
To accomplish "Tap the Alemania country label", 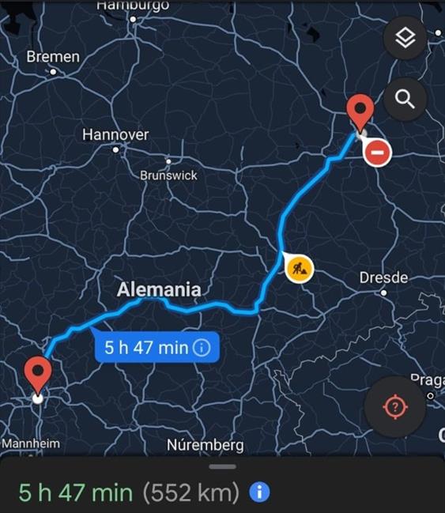I will tap(159, 289).
